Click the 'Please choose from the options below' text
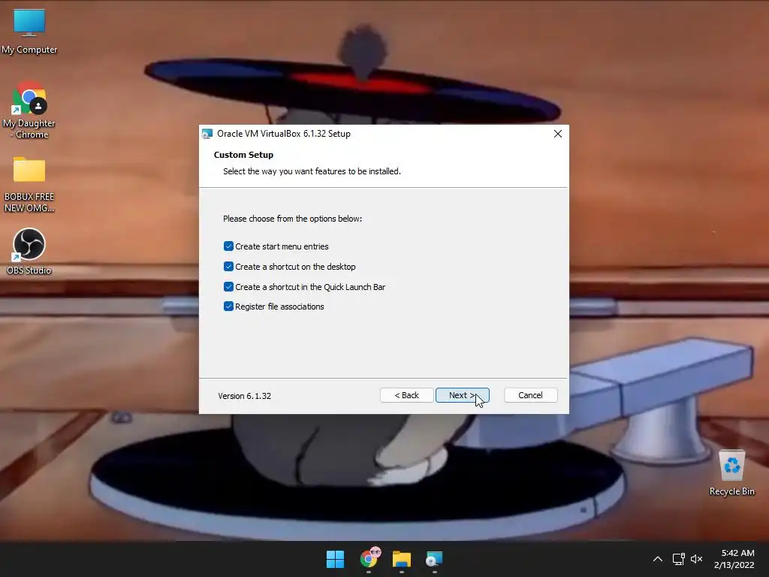 pos(292,219)
